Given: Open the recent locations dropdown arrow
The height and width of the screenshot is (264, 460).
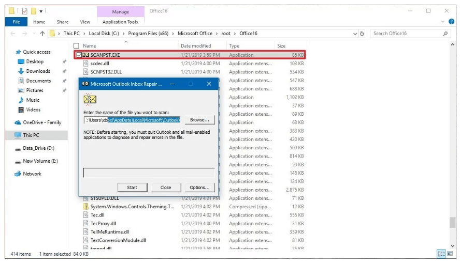Looking at the screenshot, I should 34,34.
